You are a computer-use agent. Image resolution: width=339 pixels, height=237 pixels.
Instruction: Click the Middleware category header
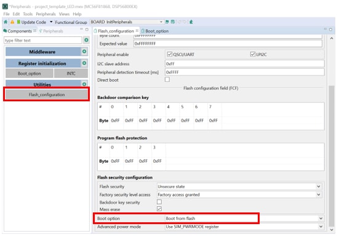click(x=42, y=52)
